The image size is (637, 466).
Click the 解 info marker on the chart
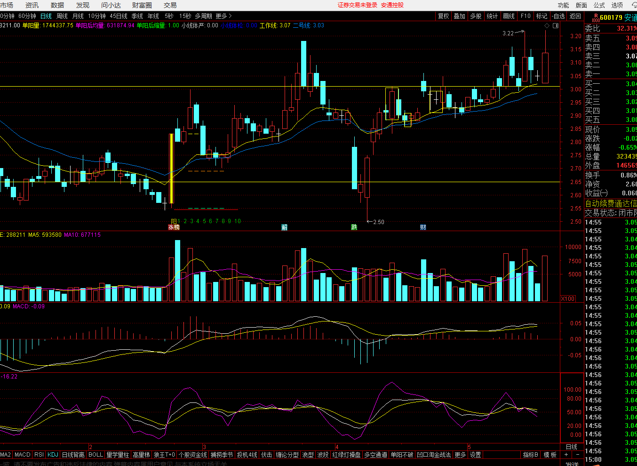pyautogui.click(x=285, y=227)
